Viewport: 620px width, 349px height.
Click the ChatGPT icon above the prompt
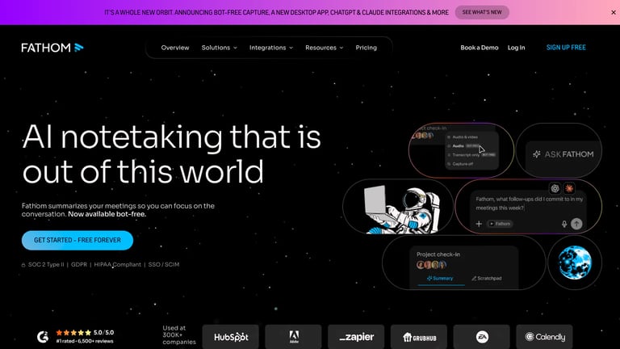(x=555, y=188)
